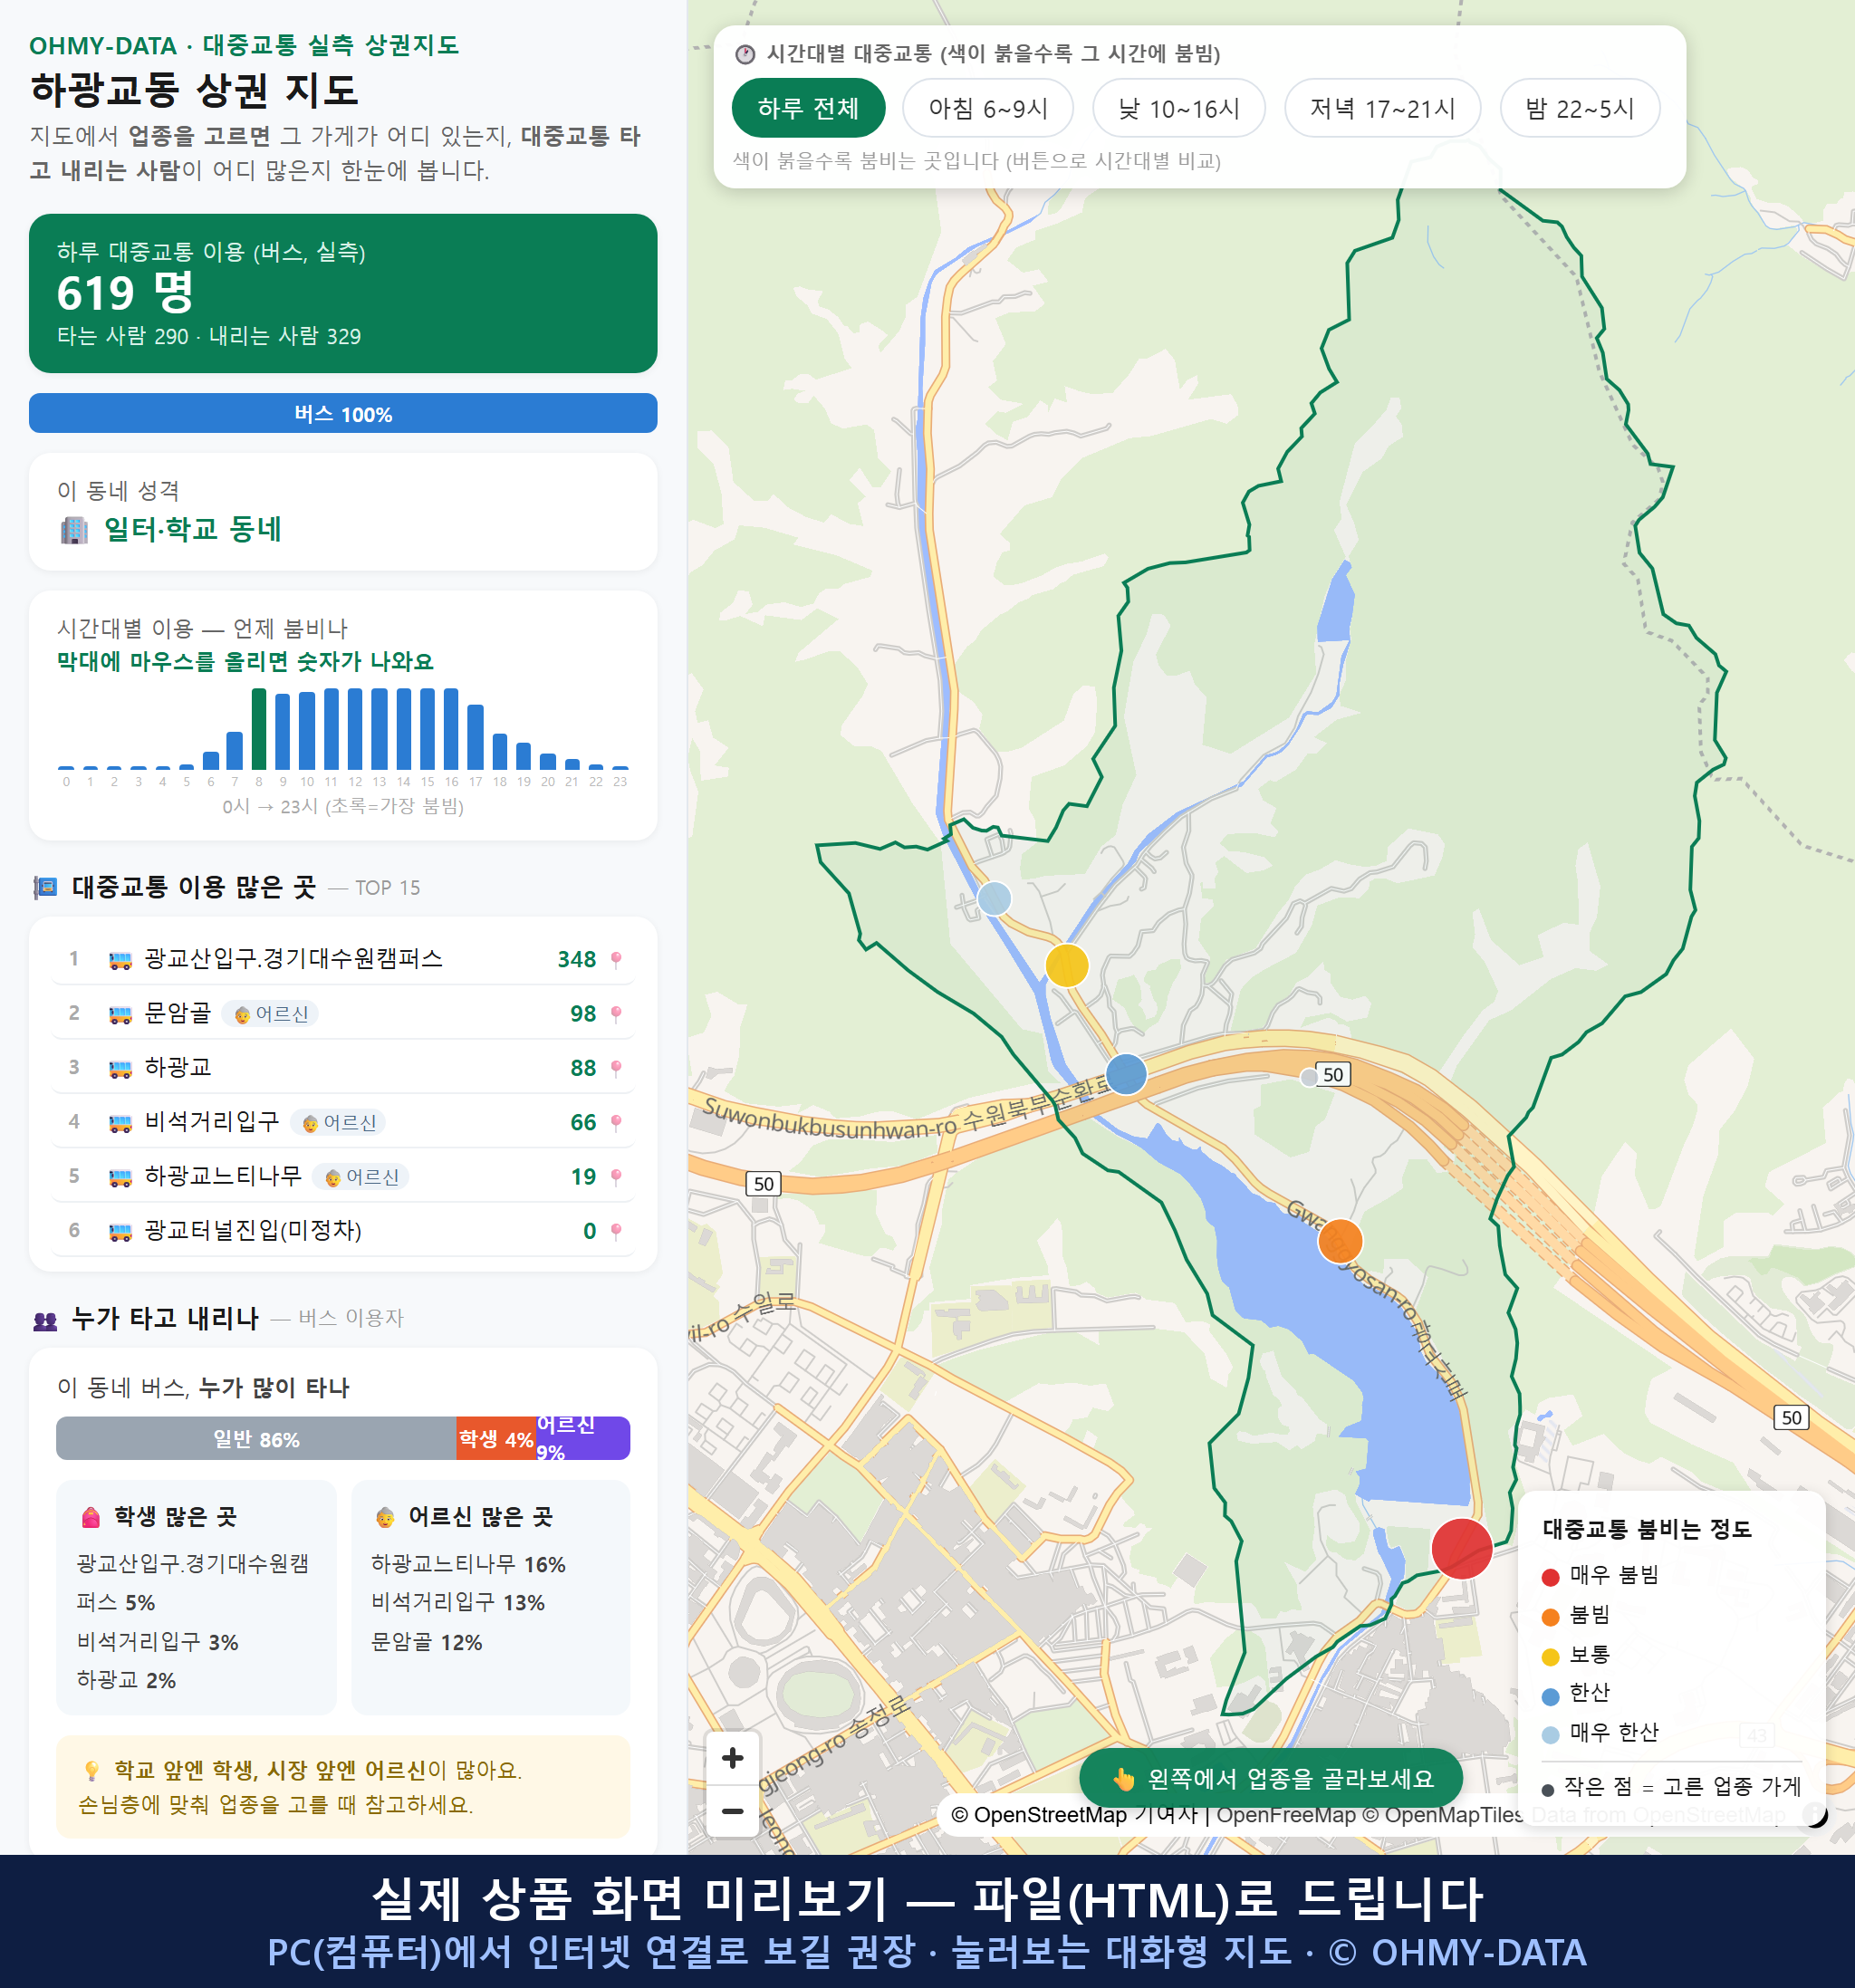Click the blue quiet stop marker near highway
Image resolution: width=1855 pixels, height=1988 pixels.
pyautogui.click(x=1126, y=1074)
